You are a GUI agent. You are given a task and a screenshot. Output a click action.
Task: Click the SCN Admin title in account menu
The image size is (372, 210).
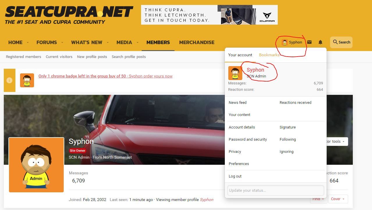point(256,76)
